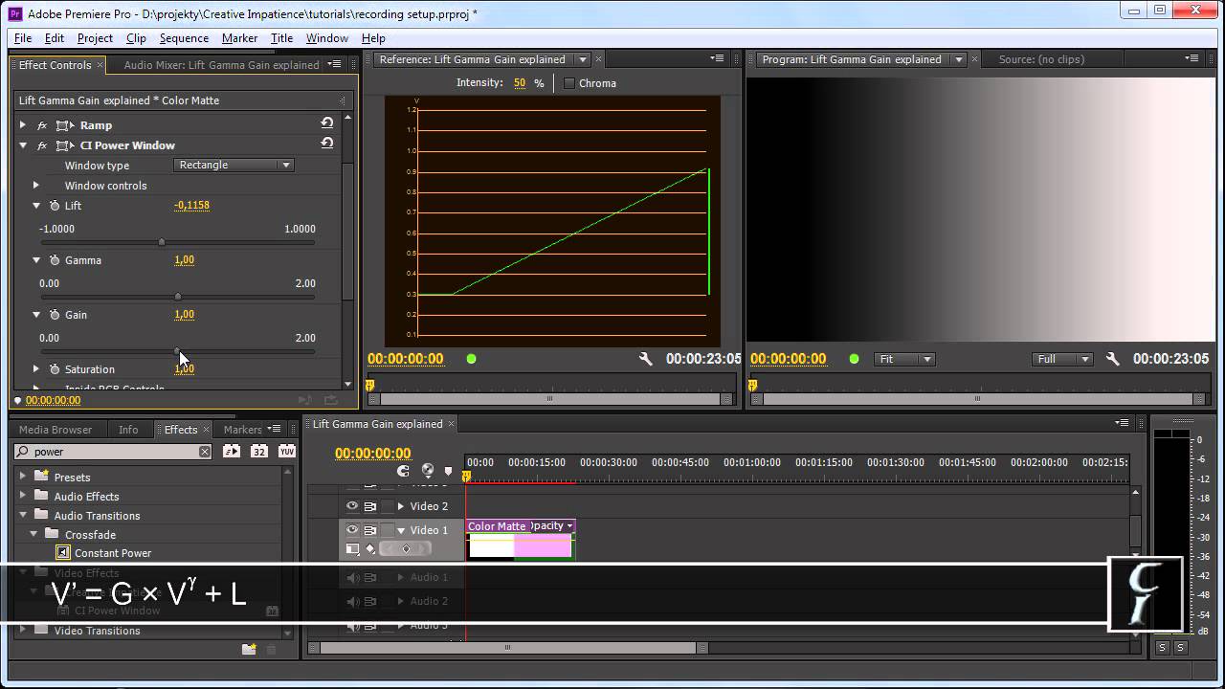The image size is (1225, 689).
Task: Toggle animation stopwatch for Lift
Action: pyautogui.click(x=54, y=206)
